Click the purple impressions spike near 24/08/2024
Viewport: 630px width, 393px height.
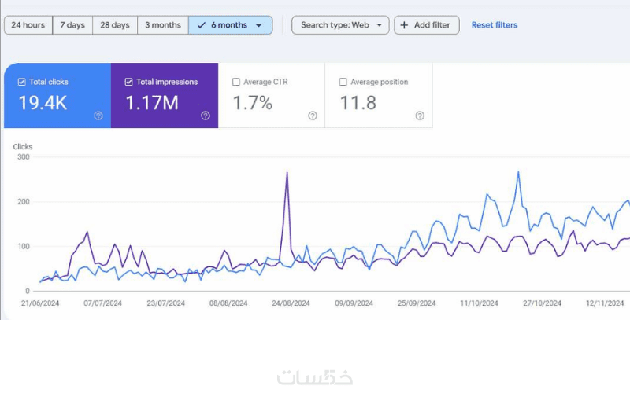[x=287, y=173]
